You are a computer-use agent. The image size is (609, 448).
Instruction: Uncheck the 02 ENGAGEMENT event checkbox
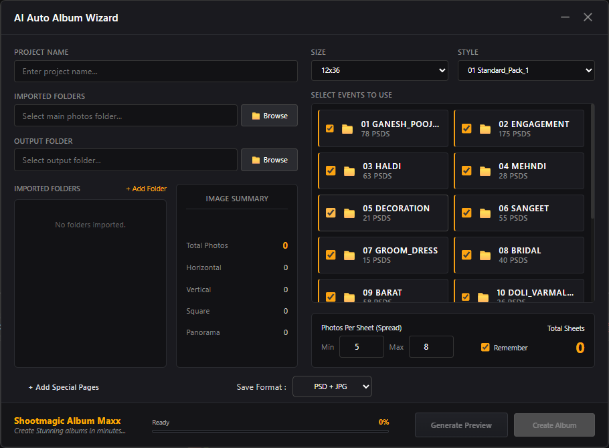pos(466,128)
